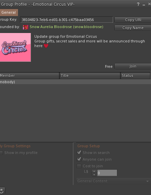Open the Emotional Circus group logo image
This screenshot has width=151, height=195.
[15, 47]
